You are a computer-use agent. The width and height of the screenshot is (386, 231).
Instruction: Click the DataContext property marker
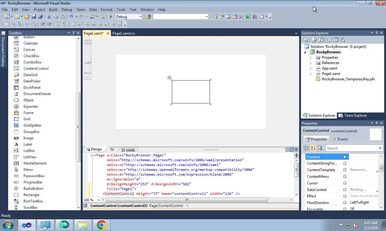[345, 190]
